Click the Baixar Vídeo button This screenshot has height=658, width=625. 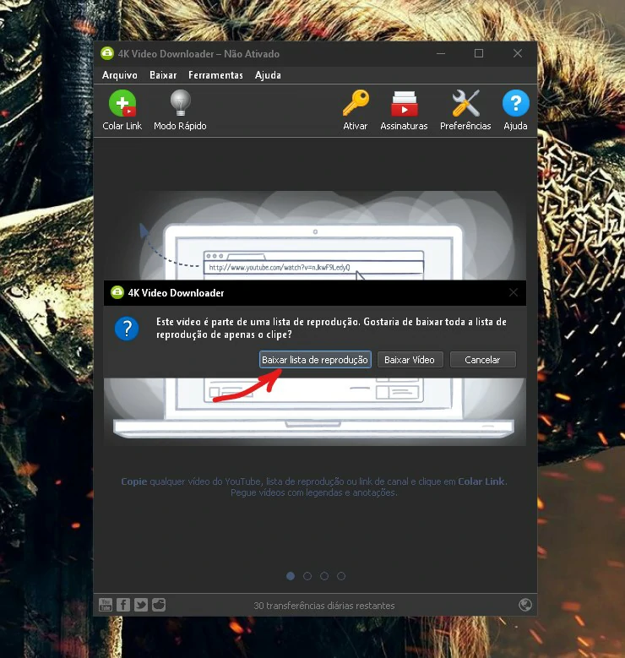pyautogui.click(x=410, y=360)
